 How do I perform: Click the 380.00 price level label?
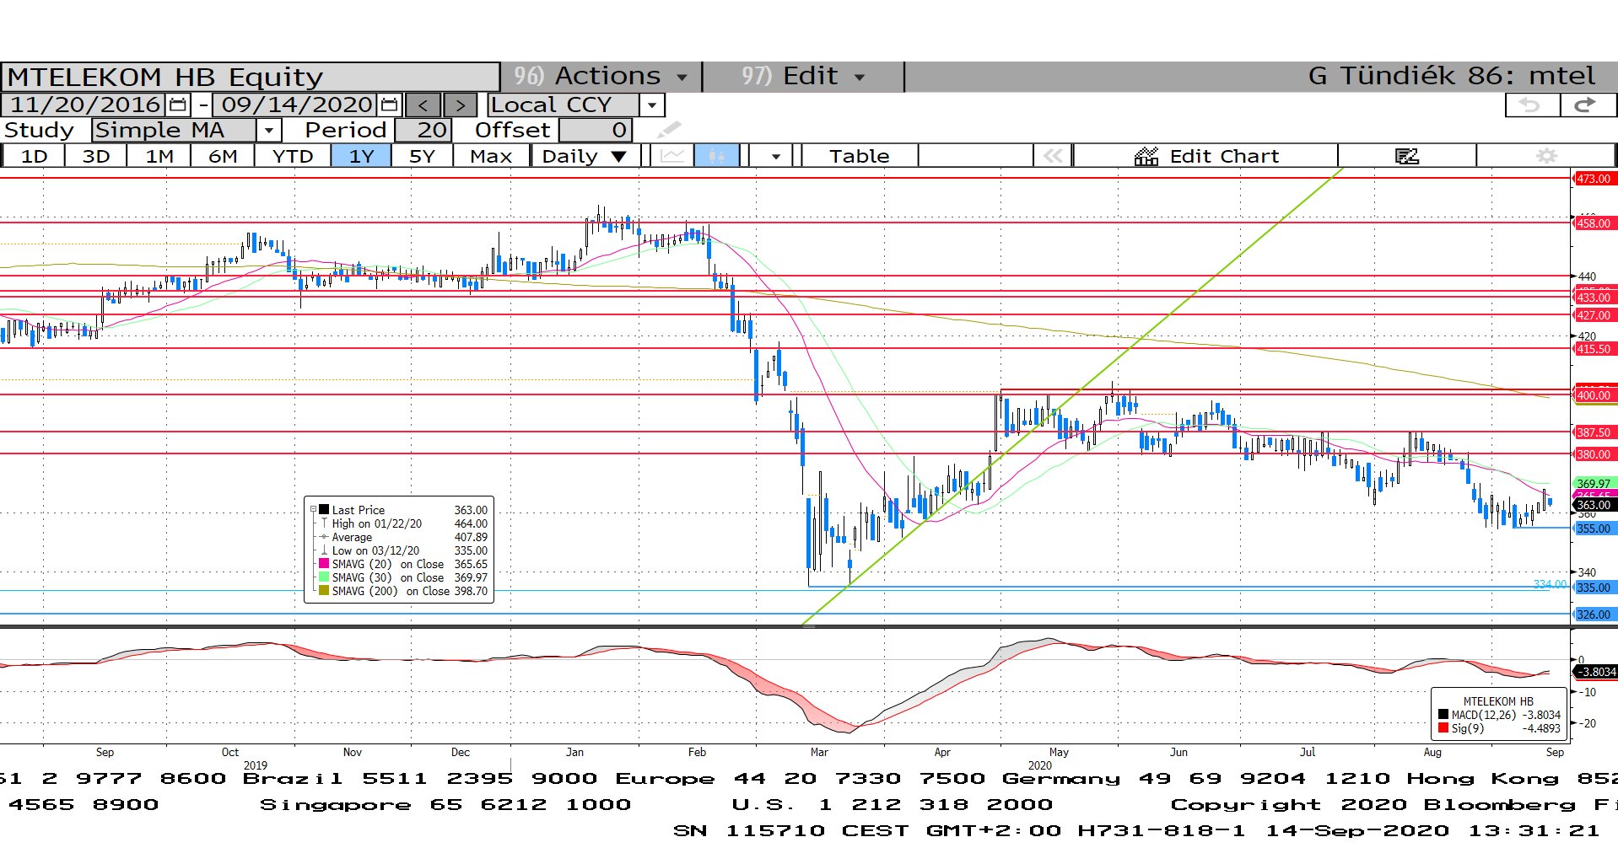1594,454
